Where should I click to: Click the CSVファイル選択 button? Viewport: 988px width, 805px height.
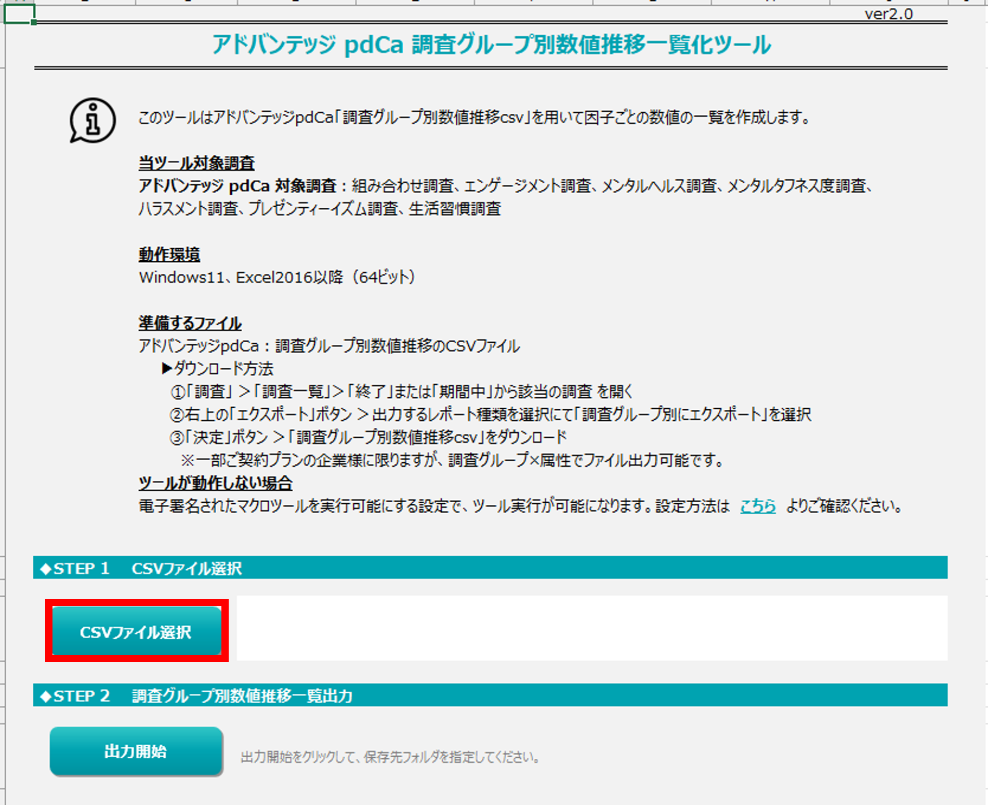[137, 631]
